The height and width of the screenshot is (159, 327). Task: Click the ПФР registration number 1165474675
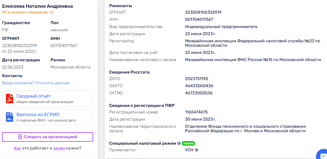point(196,112)
